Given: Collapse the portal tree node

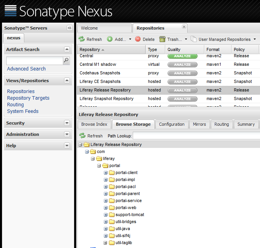Looking at the screenshot, I should 99,166.
